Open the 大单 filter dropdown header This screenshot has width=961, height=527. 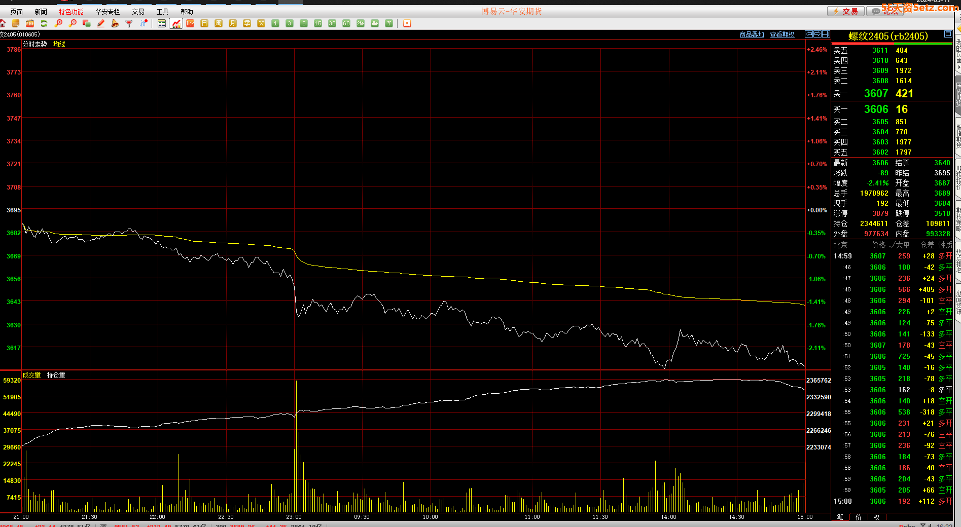[899, 245]
